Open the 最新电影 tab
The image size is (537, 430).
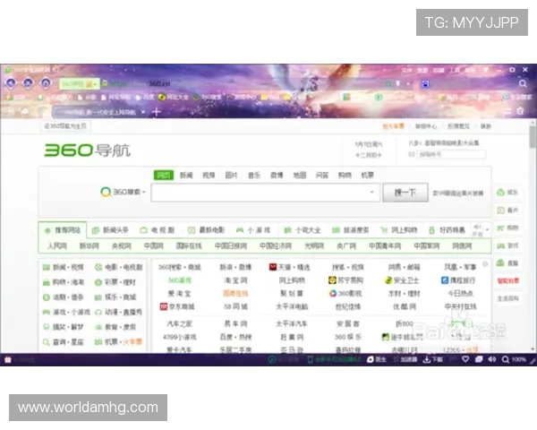tap(207, 230)
